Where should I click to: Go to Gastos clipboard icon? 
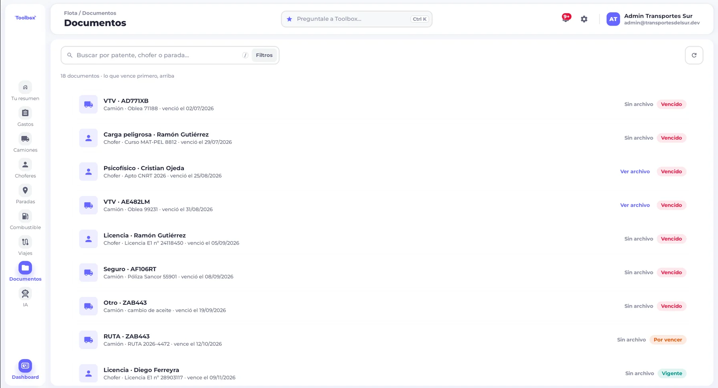[25, 113]
